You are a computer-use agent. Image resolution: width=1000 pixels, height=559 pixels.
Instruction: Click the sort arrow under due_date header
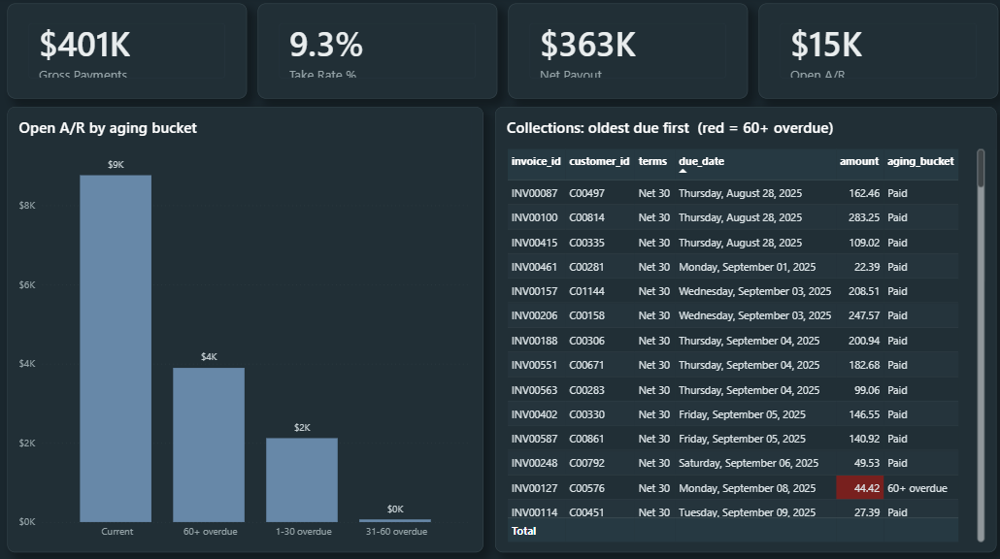coord(683,171)
